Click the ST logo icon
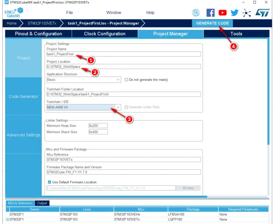273x224 pixels. [262, 13]
